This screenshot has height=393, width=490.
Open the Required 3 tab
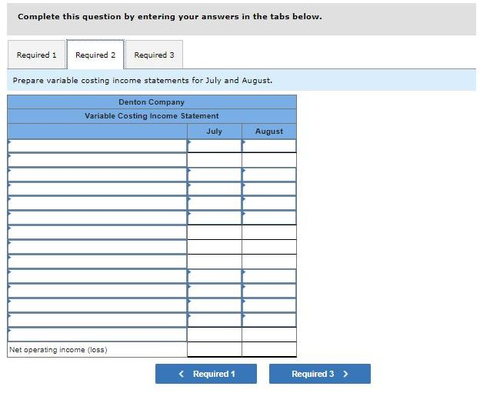coord(154,55)
